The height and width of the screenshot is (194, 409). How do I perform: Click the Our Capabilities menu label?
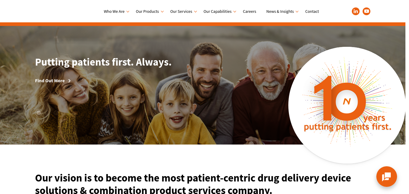click(x=217, y=11)
